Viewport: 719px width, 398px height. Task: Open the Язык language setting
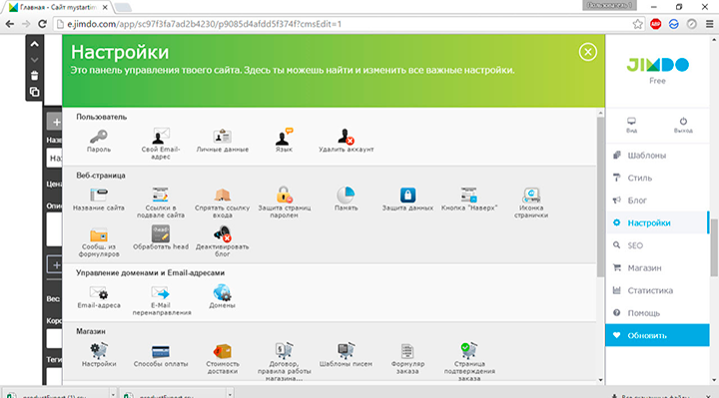[284, 140]
